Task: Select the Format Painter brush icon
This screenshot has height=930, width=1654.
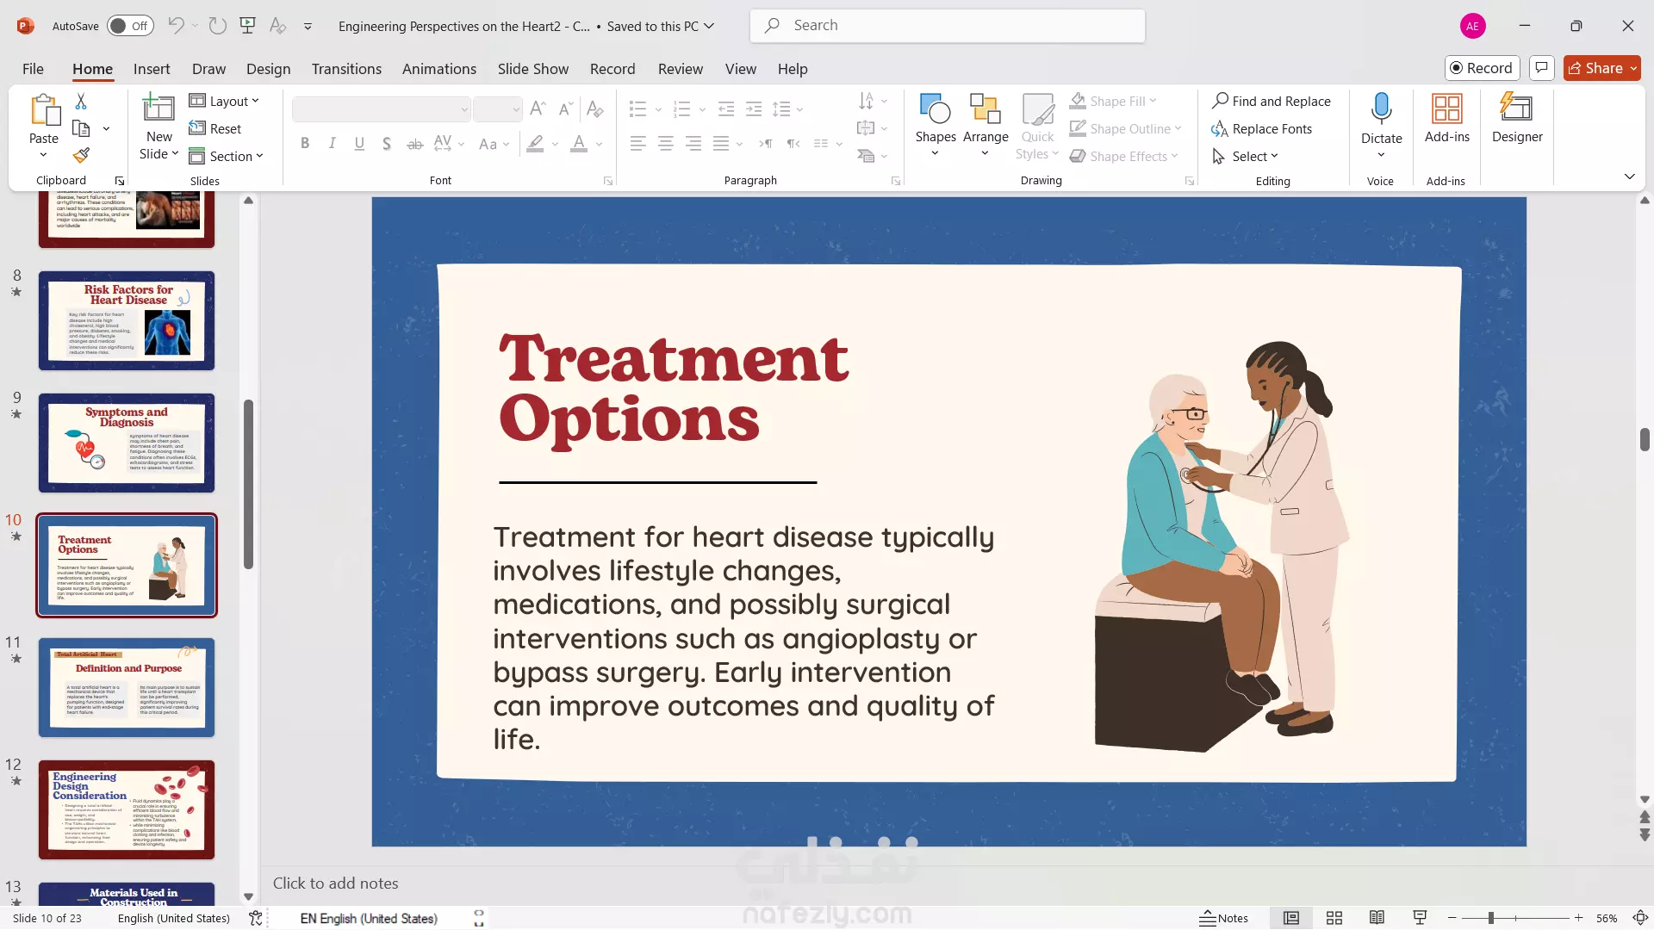Action: [81, 155]
